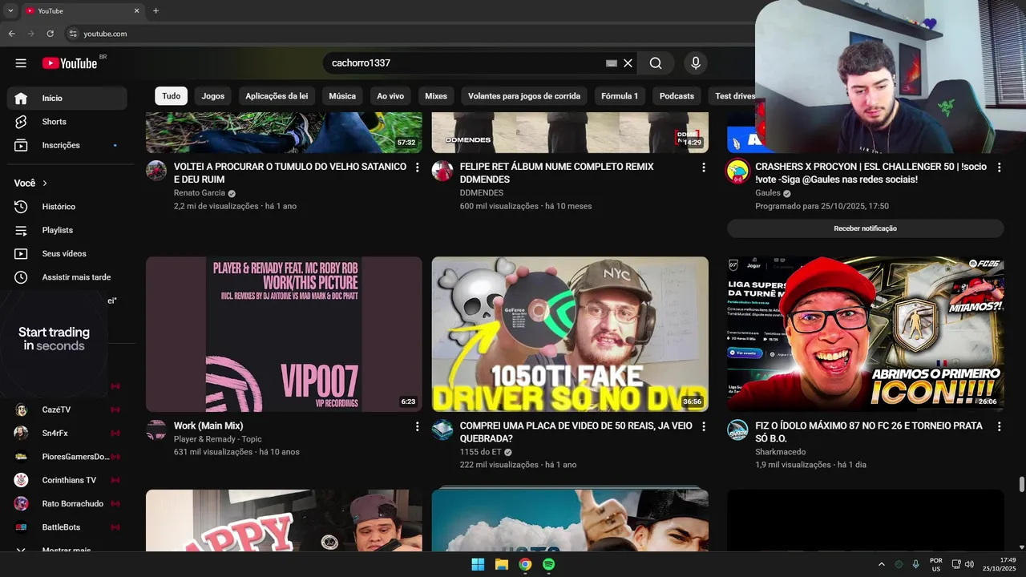Open the Sharkmacedo channel avatar

coord(737,430)
